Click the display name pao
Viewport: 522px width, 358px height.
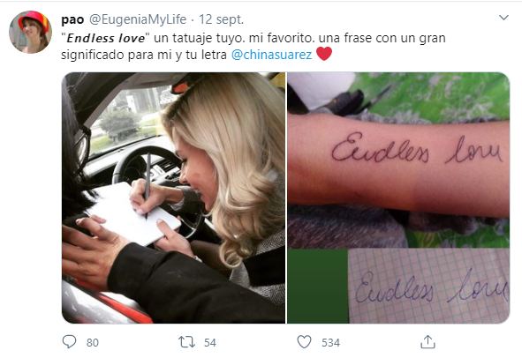pyautogui.click(x=72, y=20)
